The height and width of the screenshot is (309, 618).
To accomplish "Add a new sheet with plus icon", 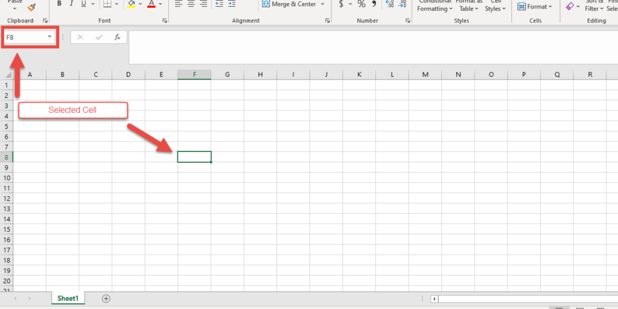I will coord(106,299).
